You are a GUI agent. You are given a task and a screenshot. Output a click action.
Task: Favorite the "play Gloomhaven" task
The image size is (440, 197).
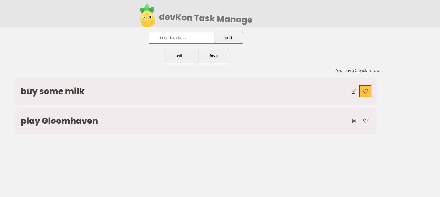pyautogui.click(x=366, y=121)
